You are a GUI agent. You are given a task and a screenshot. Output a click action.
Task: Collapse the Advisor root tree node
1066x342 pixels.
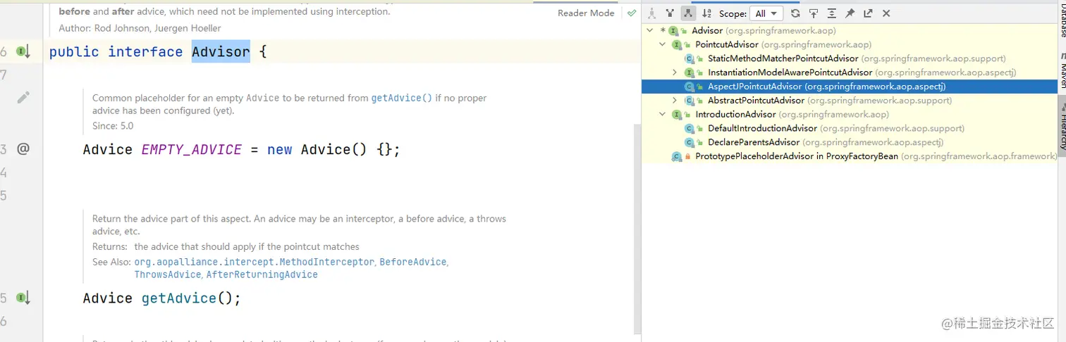(x=649, y=31)
